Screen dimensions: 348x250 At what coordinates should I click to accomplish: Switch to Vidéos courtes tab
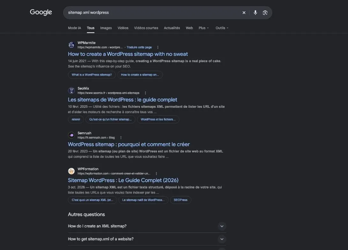[146, 28]
